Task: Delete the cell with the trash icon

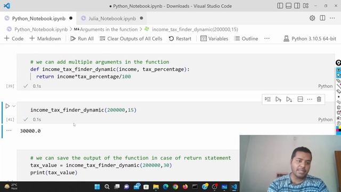Action: click(x=319, y=99)
